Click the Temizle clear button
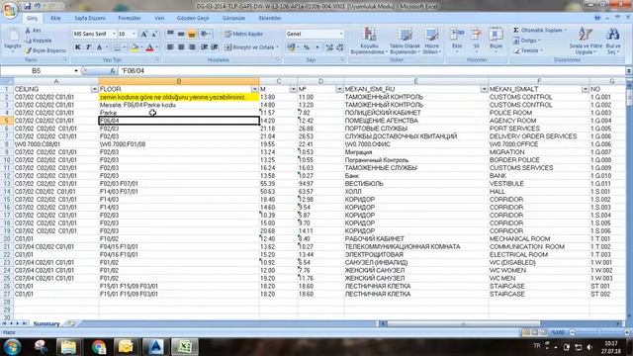This screenshot has height=356, width=633. 528,50
